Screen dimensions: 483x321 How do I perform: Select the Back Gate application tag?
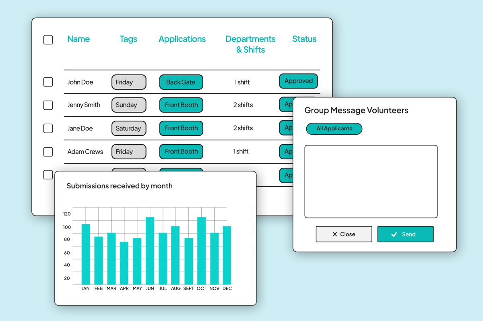[x=181, y=82]
